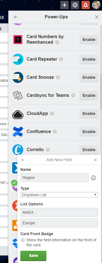Click the Card Repeater title text
The image size is (102, 263).
coord(42,59)
